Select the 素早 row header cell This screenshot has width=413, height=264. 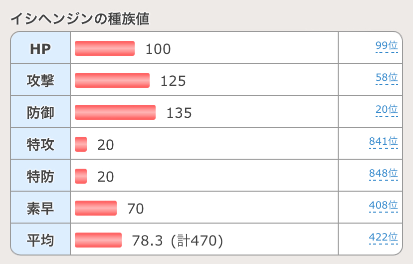coord(40,208)
